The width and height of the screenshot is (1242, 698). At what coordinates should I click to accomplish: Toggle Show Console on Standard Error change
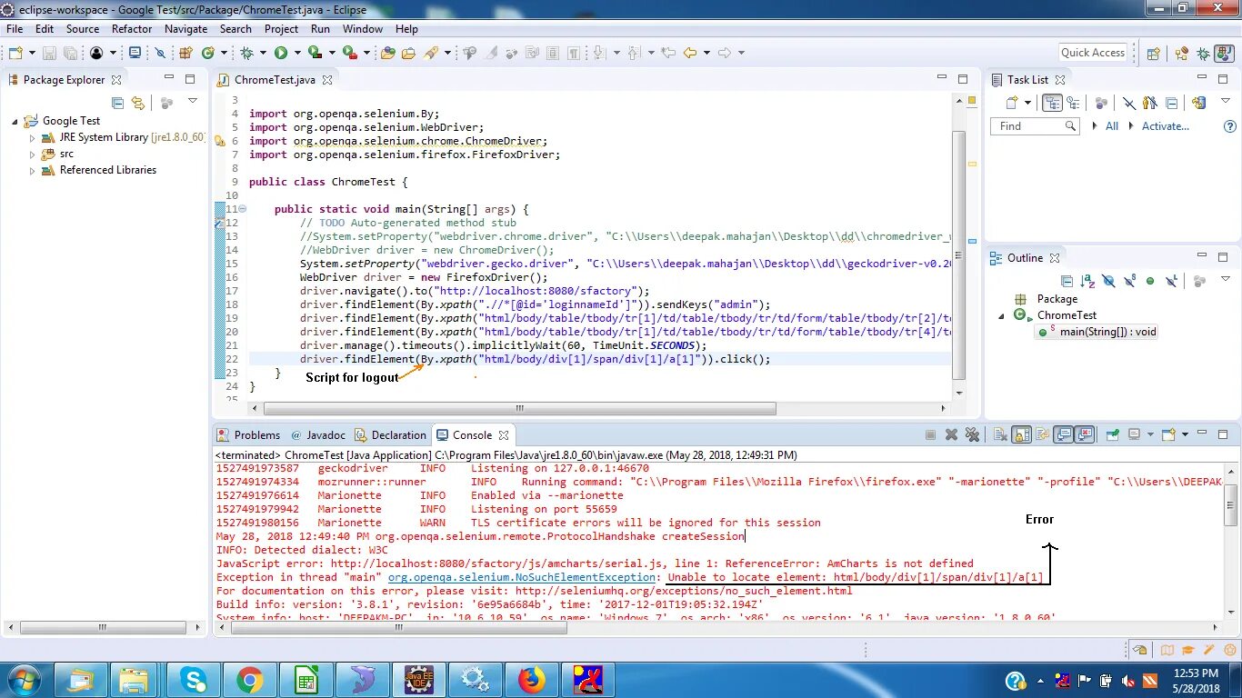tap(1085, 434)
